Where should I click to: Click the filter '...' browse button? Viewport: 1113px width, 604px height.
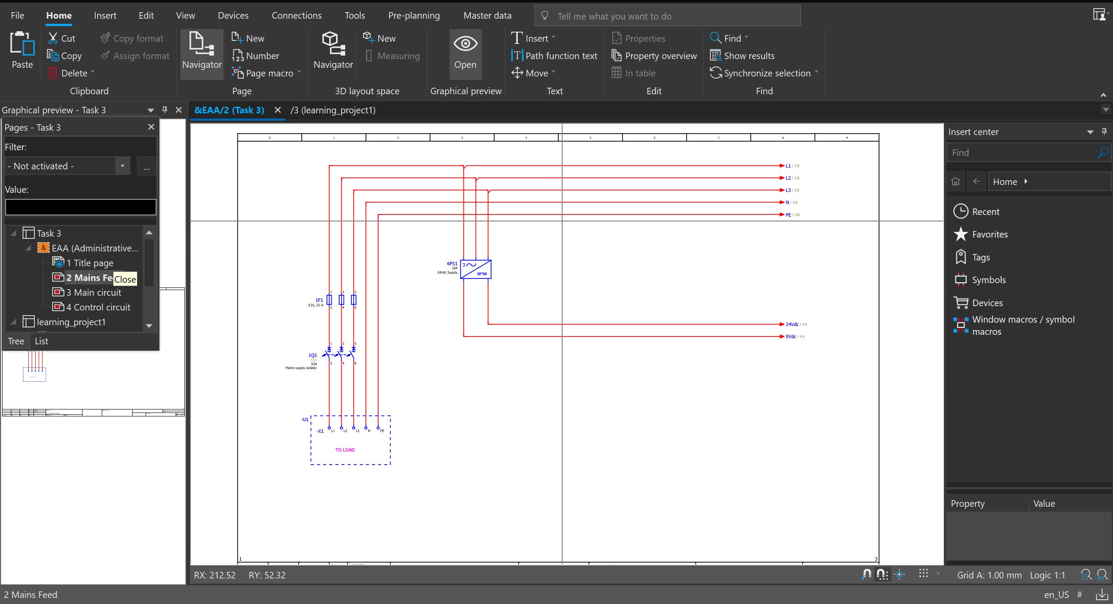[x=147, y=166]
